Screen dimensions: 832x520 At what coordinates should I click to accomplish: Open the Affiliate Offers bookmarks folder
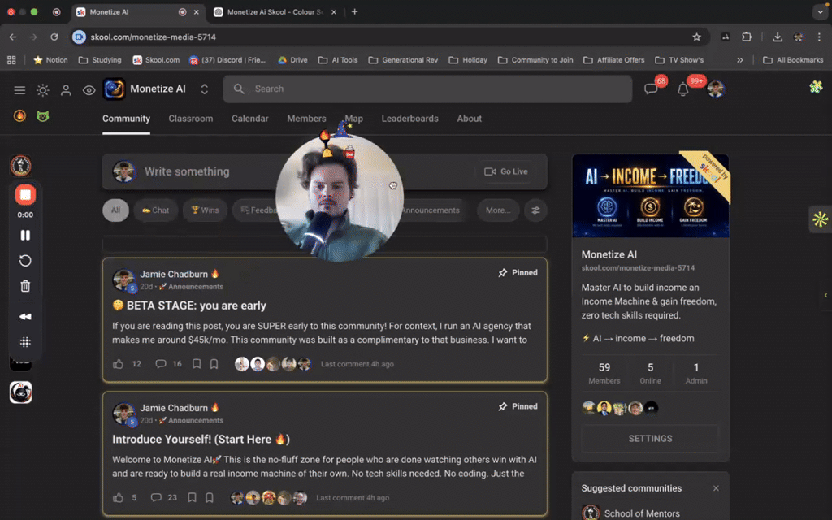(614, 60)
